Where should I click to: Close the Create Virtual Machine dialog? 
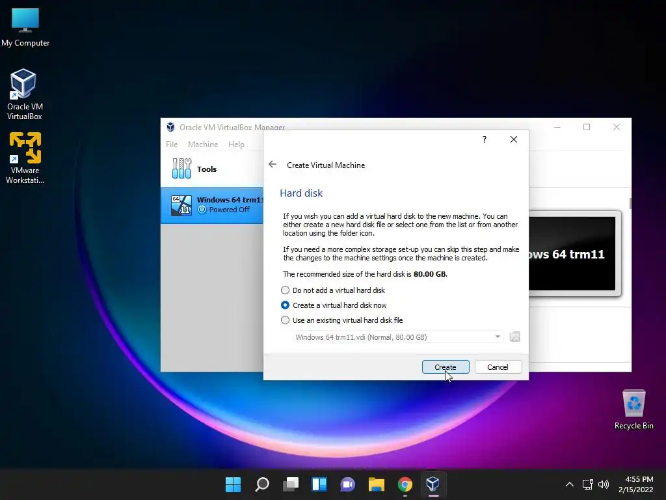(514, 139)
